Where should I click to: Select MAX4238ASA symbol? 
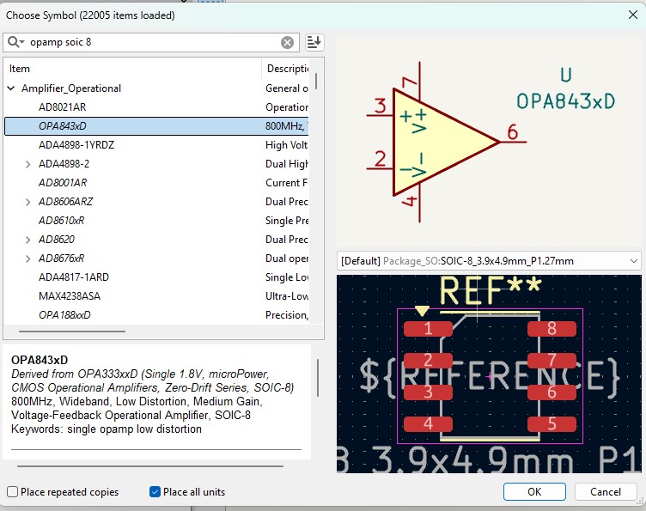tap(70, 296)
